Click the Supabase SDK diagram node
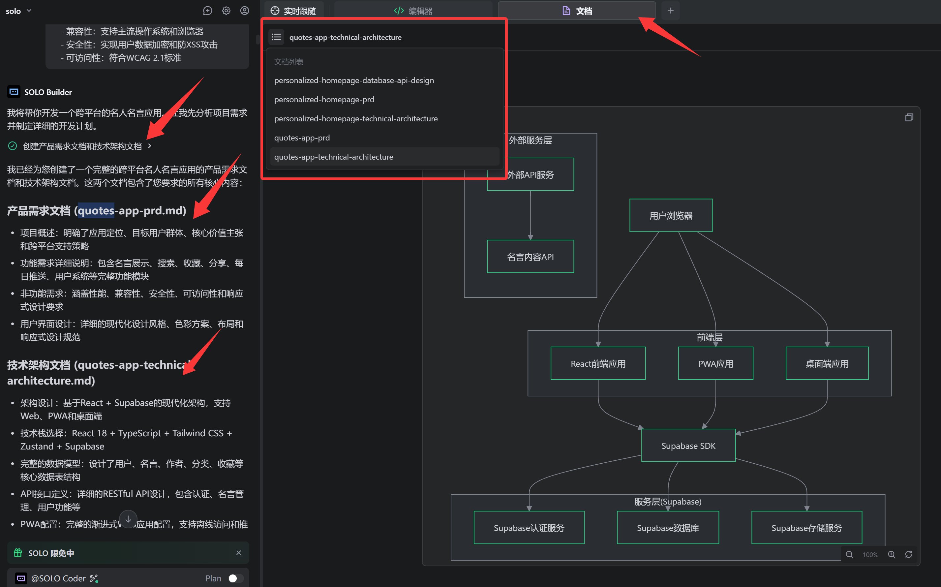The height and width of the screenshot is (587, 941). 688,446
